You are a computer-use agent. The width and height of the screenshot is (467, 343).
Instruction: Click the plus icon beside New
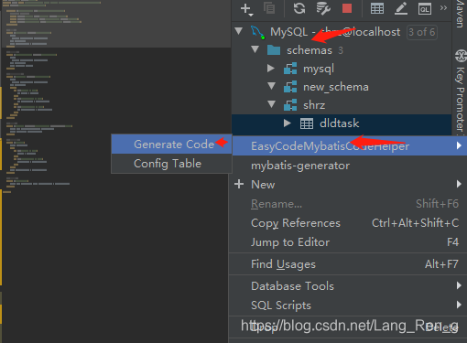click(x=239, y=184)
